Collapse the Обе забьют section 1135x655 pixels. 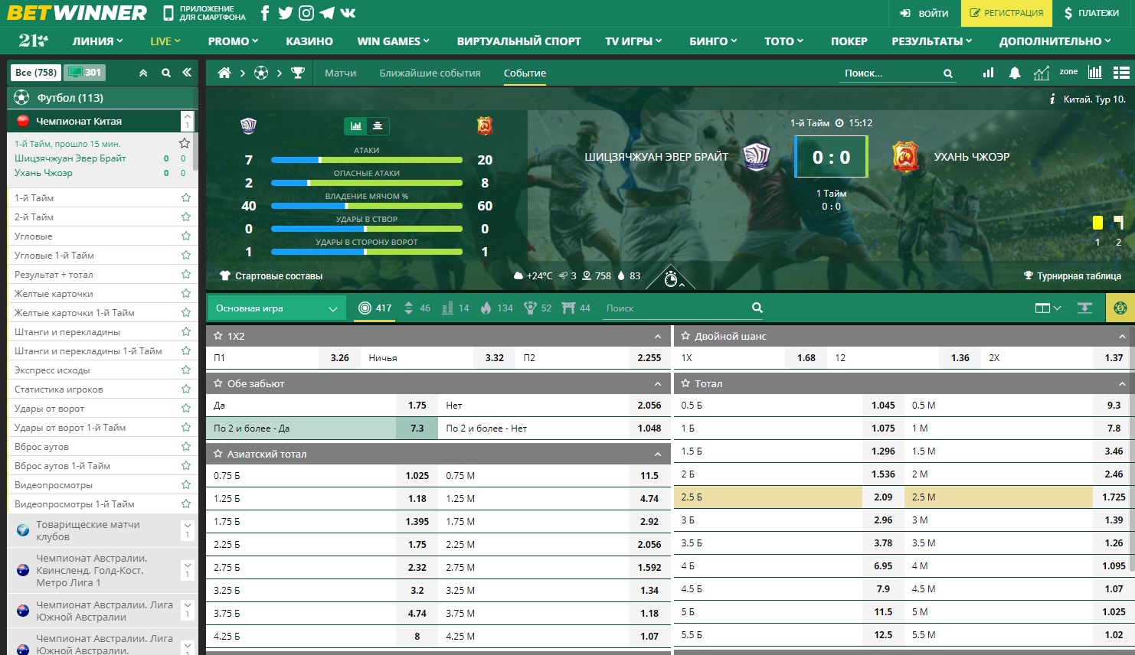click(x=657, y=384)
